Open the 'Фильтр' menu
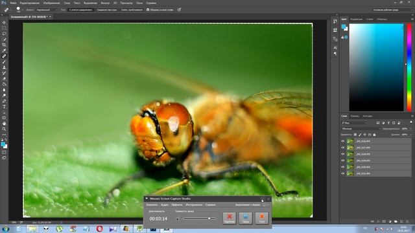This screenshot has height=233, width=415. (x=105, y=3)
